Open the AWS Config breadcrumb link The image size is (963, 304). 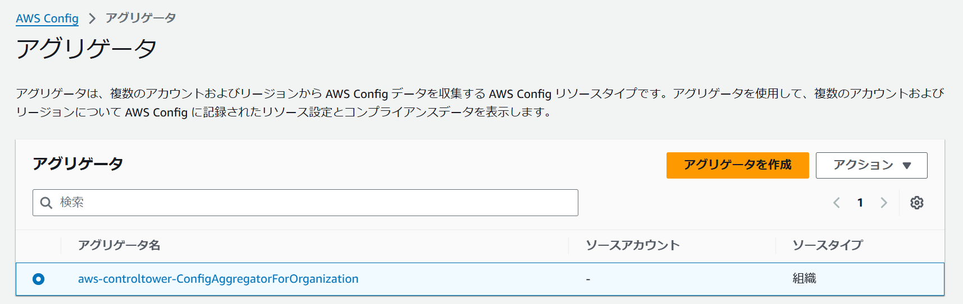pyautogui.click(x=47, y=18)
